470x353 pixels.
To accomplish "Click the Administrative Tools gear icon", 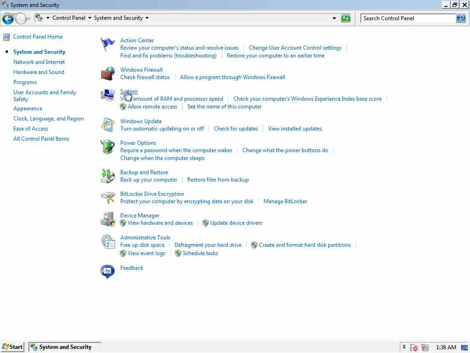I will [x=107, y=241].
